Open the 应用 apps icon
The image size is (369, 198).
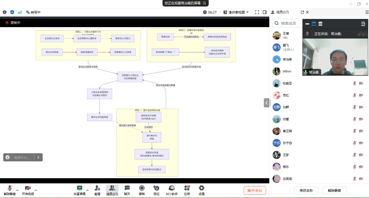187,190
